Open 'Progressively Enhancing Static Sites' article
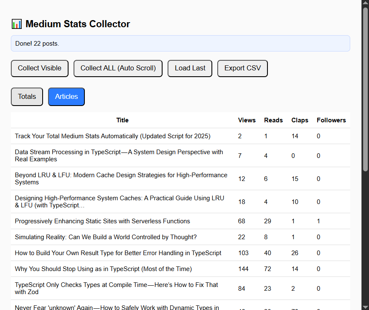This screenshot has height=310, width=369. click(x=102, y=221)
